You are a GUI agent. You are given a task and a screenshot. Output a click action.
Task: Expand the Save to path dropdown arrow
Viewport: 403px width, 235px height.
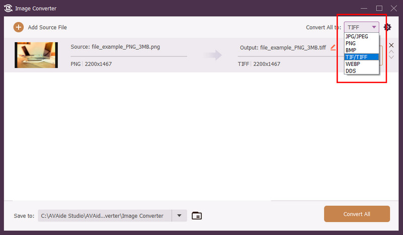179,215
